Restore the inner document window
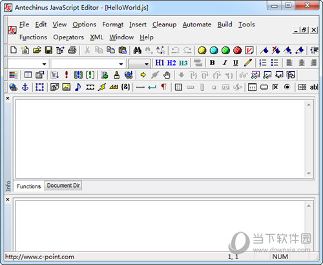This screenshot has height=265, width=323. [x=304, y=30]
